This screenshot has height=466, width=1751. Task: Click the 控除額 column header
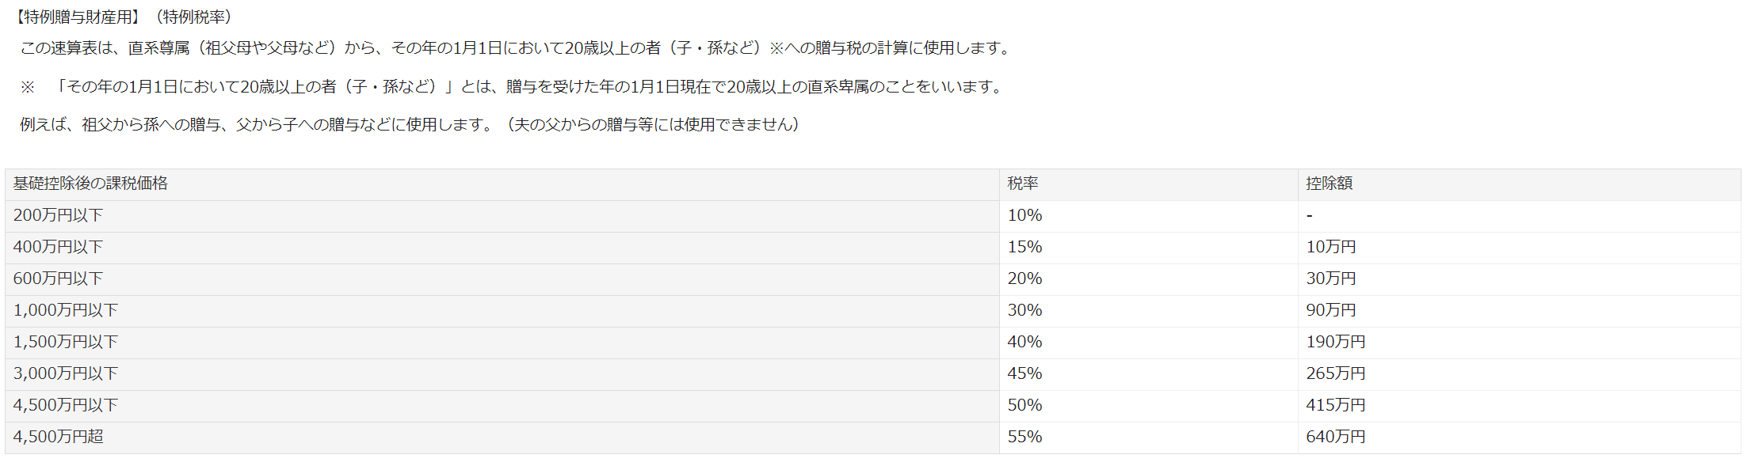click(1329, 184)
